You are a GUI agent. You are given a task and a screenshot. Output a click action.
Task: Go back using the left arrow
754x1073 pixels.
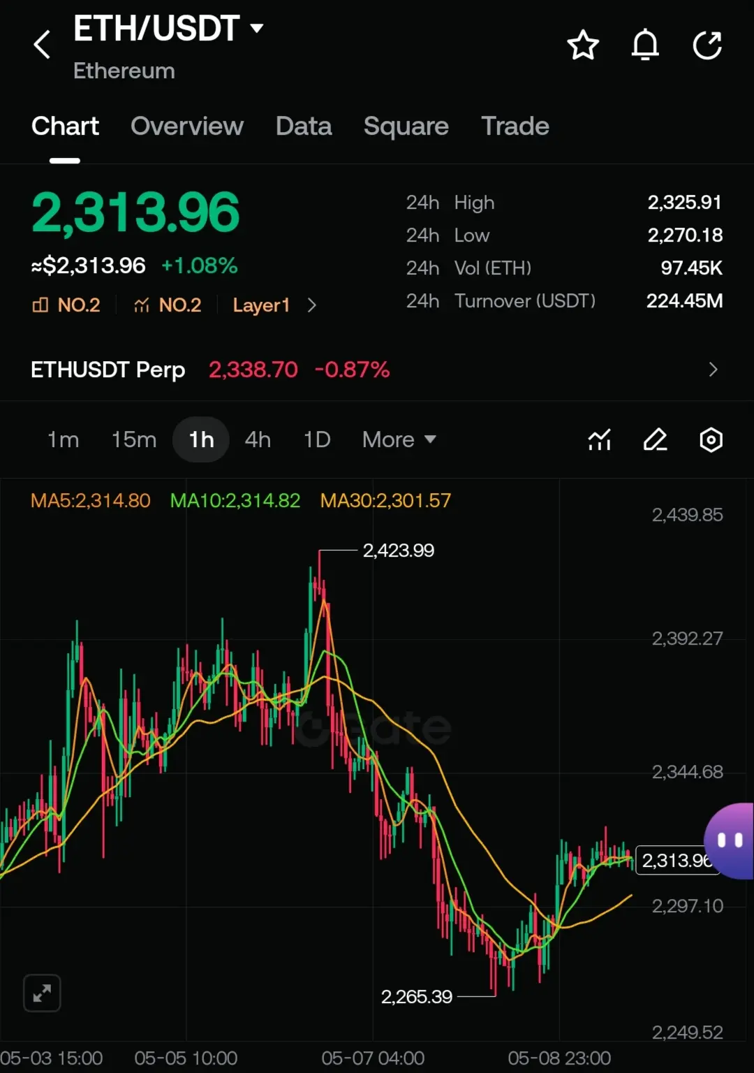[x=43, y=45]
